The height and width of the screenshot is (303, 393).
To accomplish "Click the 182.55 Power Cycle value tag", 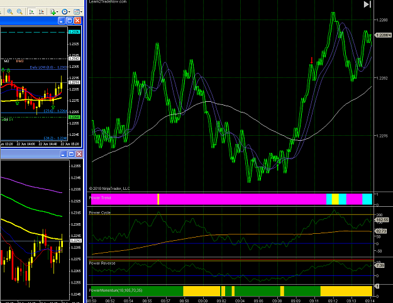I will pos(382,220).
